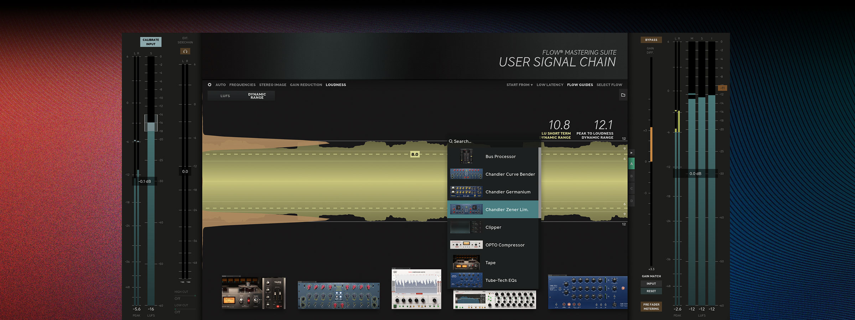Click the 0.0 dB output gain handle
Image resolution: width=855 pixels, height=320 pixels.
[695, 174]
